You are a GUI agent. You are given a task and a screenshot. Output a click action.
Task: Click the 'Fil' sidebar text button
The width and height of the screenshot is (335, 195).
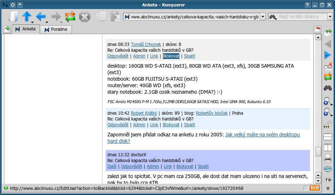328,180
